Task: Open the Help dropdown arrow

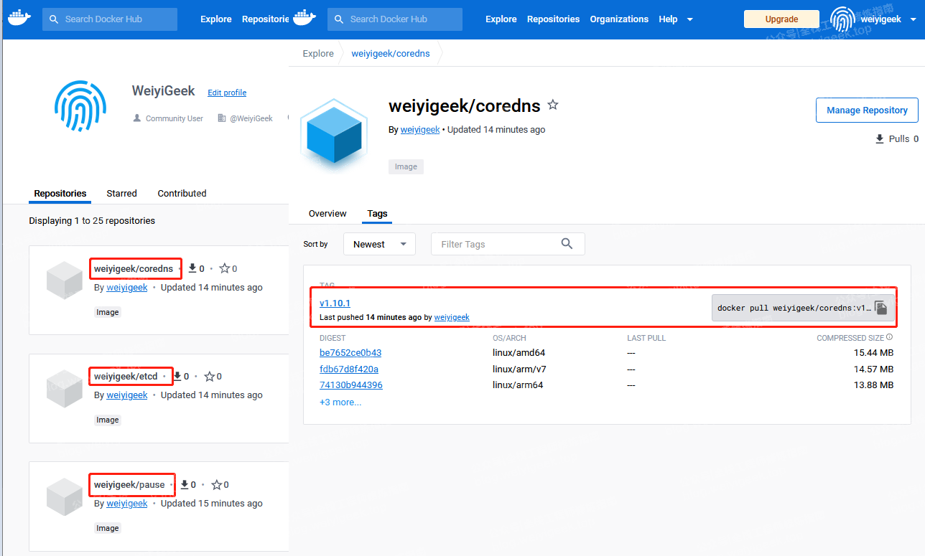Action: pos(690,19)
